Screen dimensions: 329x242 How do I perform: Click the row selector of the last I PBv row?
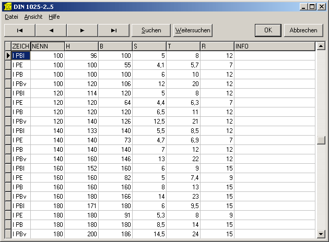(x=8, y=234)
